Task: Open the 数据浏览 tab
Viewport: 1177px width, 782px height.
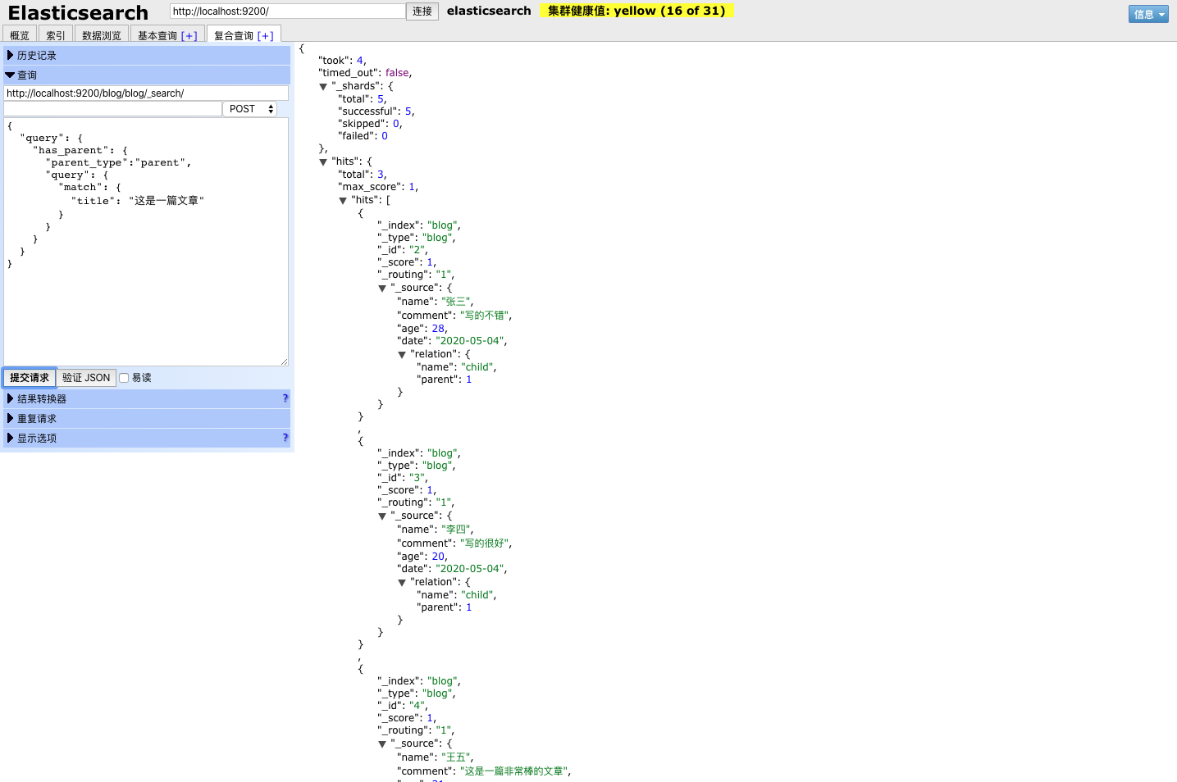Action: (102, 36)
